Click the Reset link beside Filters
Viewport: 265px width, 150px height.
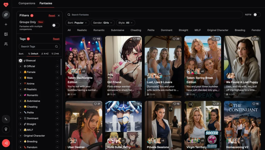pyautogui.click(x=52, y=15)
